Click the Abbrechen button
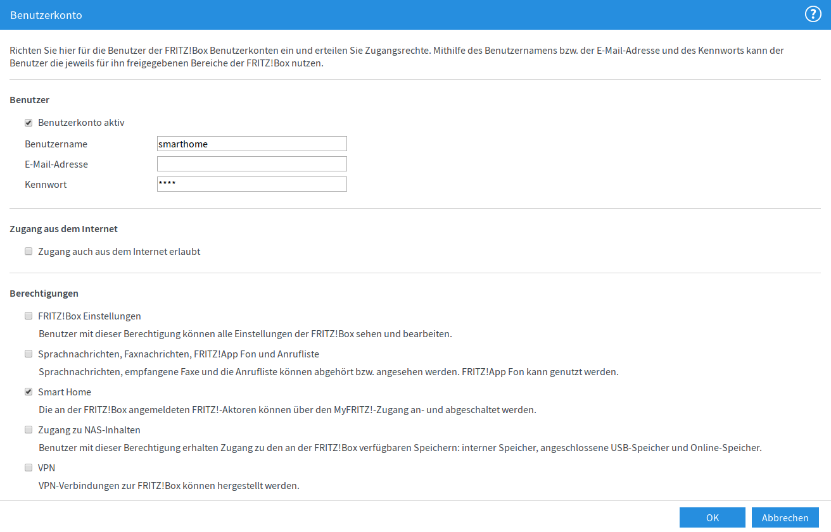 click(x=785, y=517)
